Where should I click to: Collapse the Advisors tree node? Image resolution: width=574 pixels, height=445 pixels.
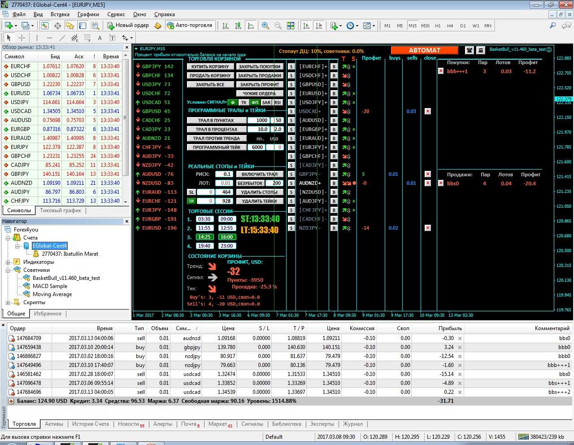pyautogui.click(x=8, y=270)
